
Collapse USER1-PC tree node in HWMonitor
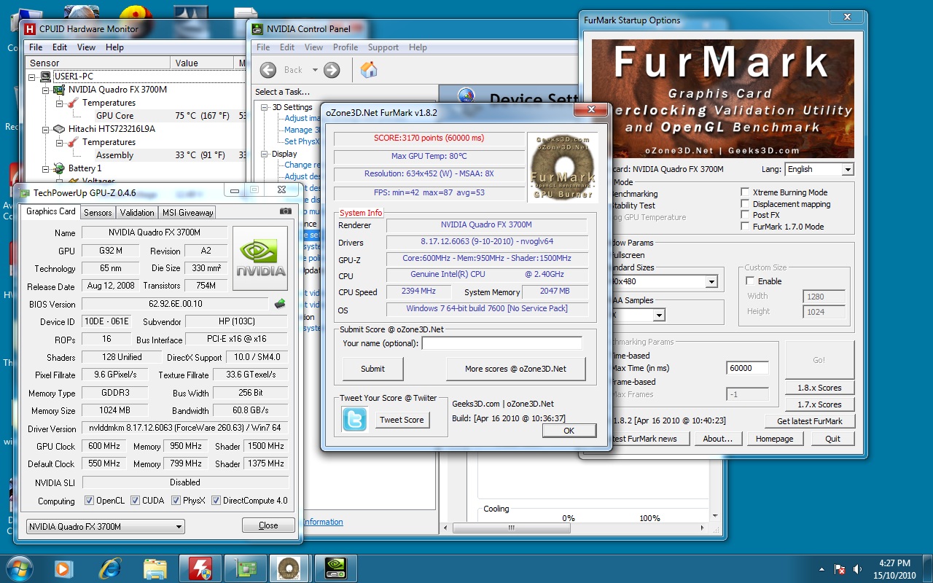(x=32, y=77)
